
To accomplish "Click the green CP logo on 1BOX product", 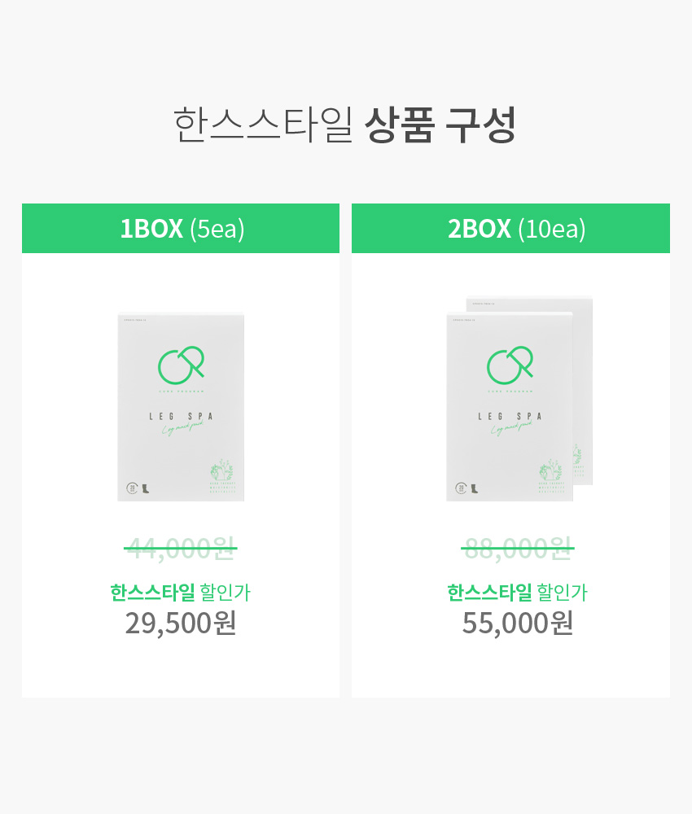I will [x=182, y=365].
